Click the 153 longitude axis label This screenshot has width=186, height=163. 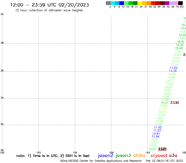tap(38, 152)
